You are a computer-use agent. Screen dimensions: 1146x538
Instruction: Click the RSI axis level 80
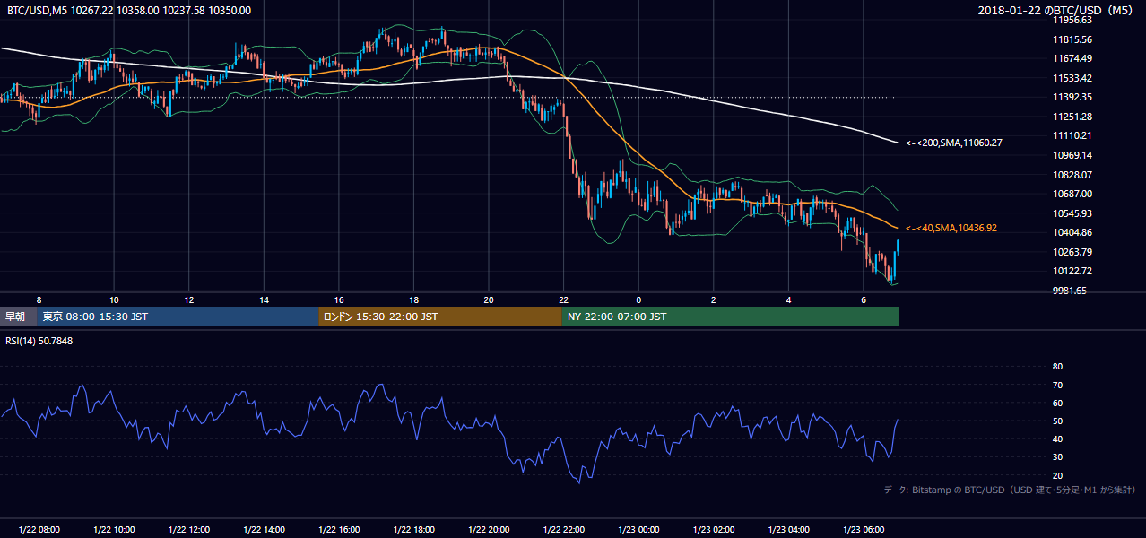(1058, 367)
